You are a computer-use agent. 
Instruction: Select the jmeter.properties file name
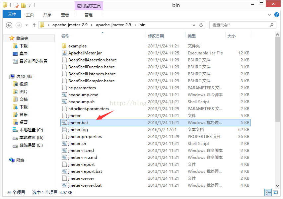(85, 137)
